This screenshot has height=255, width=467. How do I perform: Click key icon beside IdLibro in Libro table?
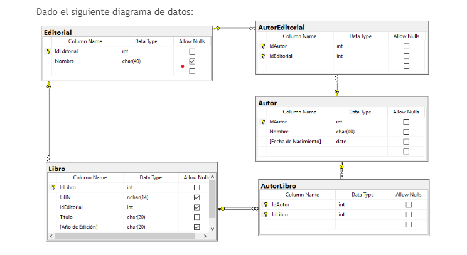coord(53,187)
